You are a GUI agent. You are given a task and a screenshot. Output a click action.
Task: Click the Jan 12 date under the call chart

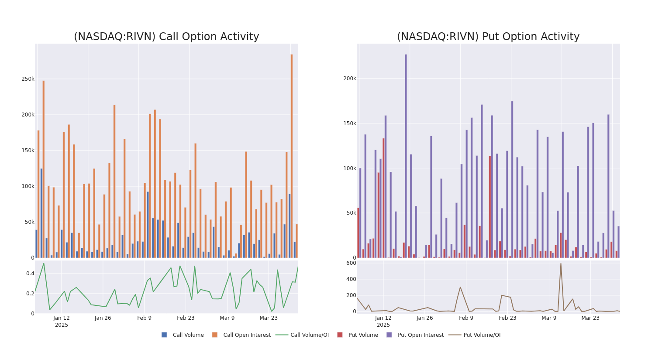tap(62, 318)
